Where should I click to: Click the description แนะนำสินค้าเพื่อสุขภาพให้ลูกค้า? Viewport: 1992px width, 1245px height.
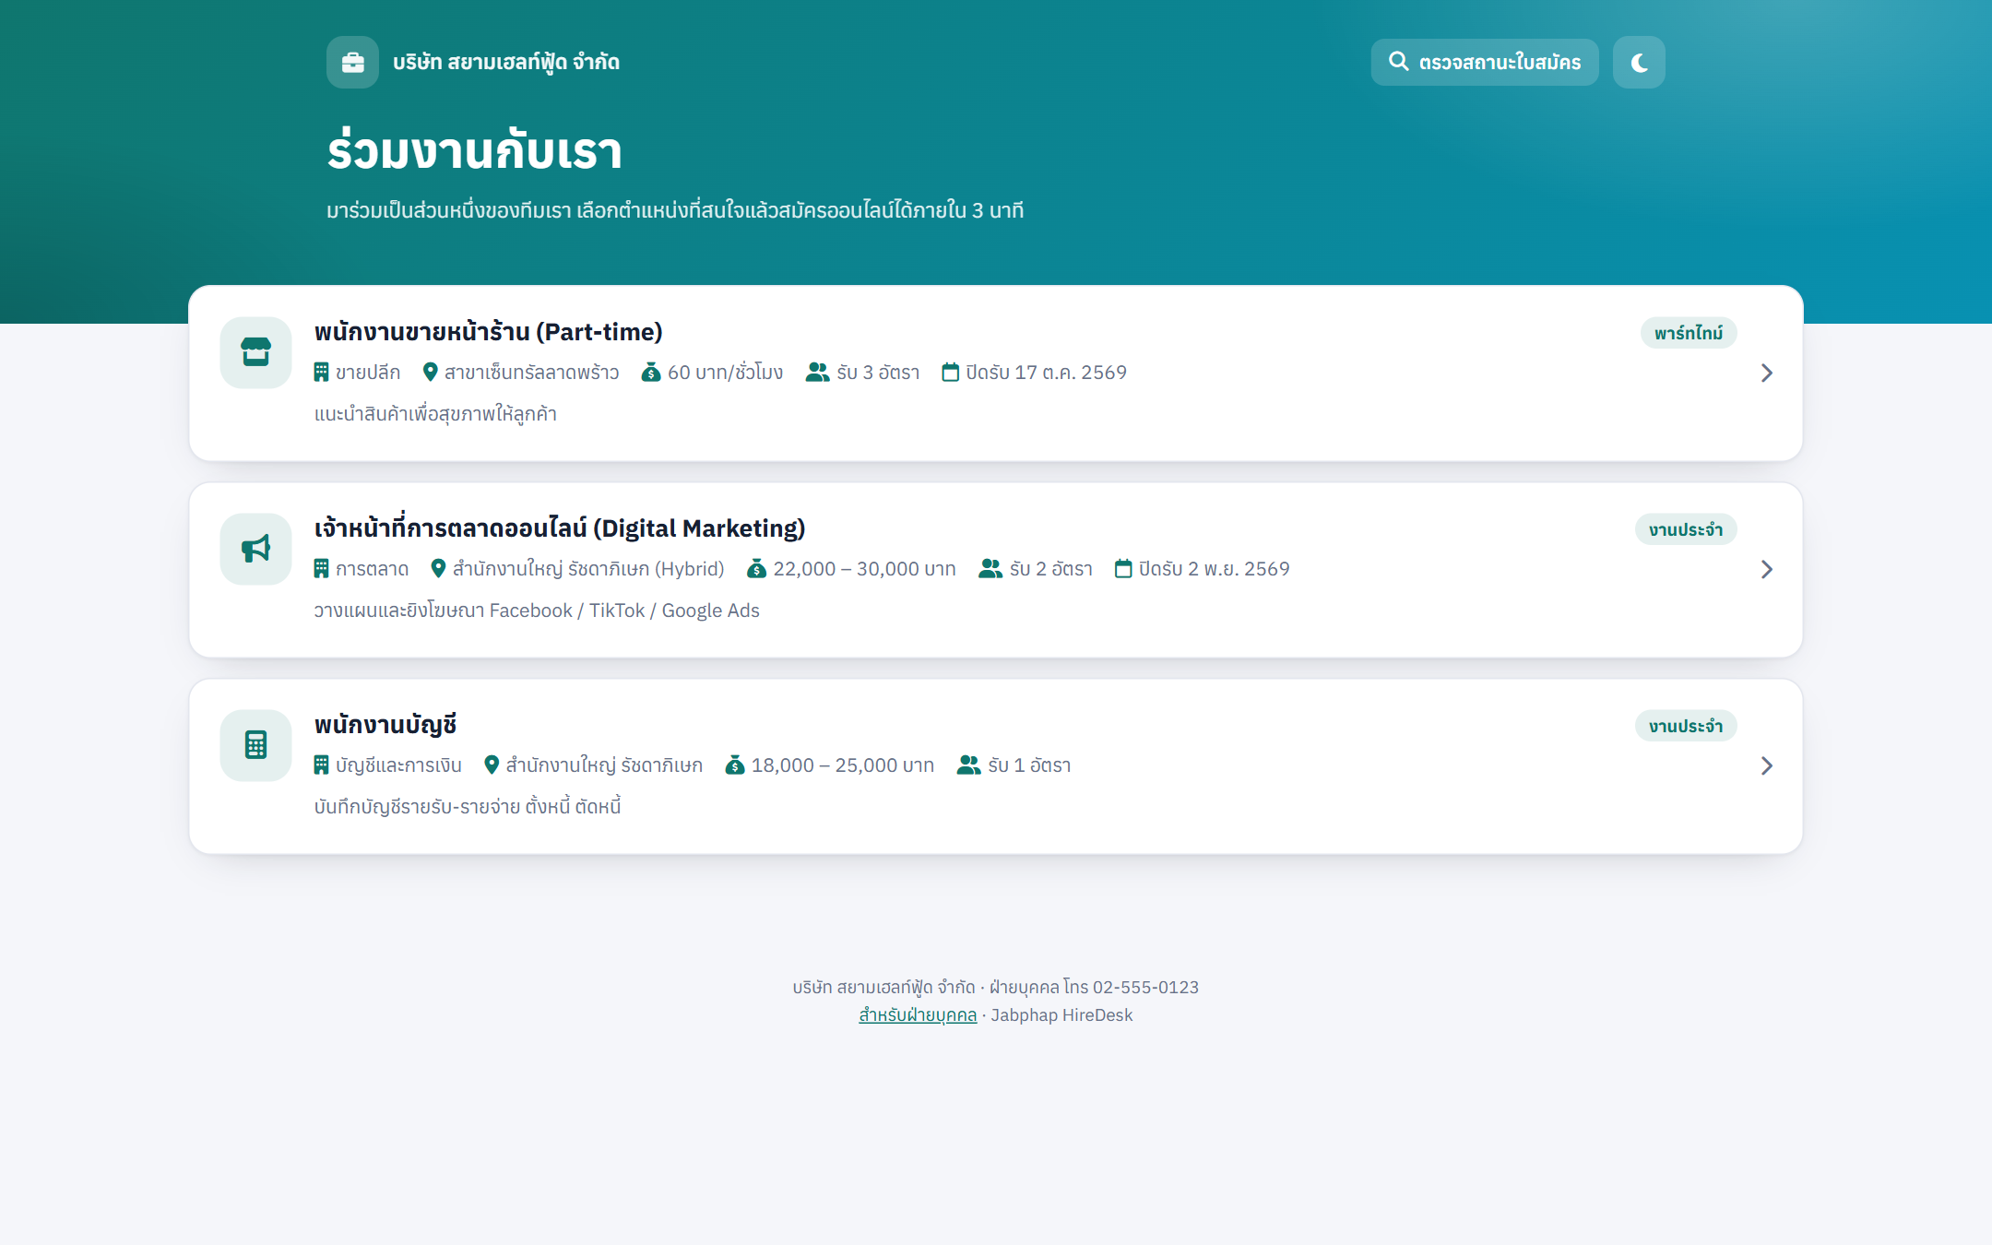click(435, 414)
